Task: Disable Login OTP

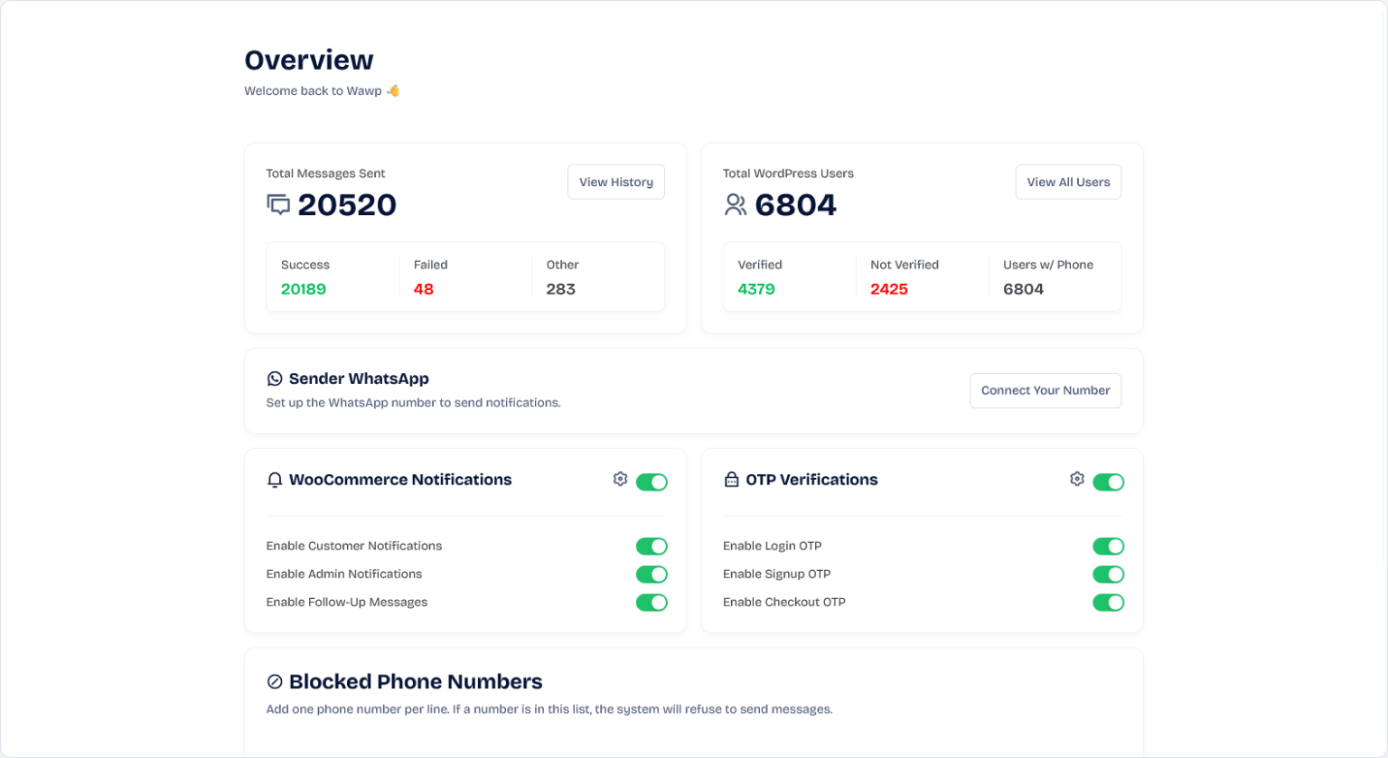Action: (1110, 546)
